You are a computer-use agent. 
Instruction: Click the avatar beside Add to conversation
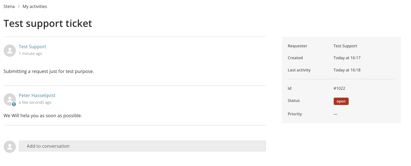(x=10, y=146)
